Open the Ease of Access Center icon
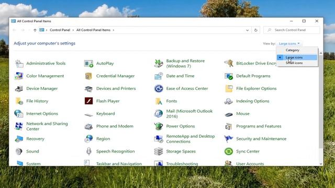 coord(159,89)
